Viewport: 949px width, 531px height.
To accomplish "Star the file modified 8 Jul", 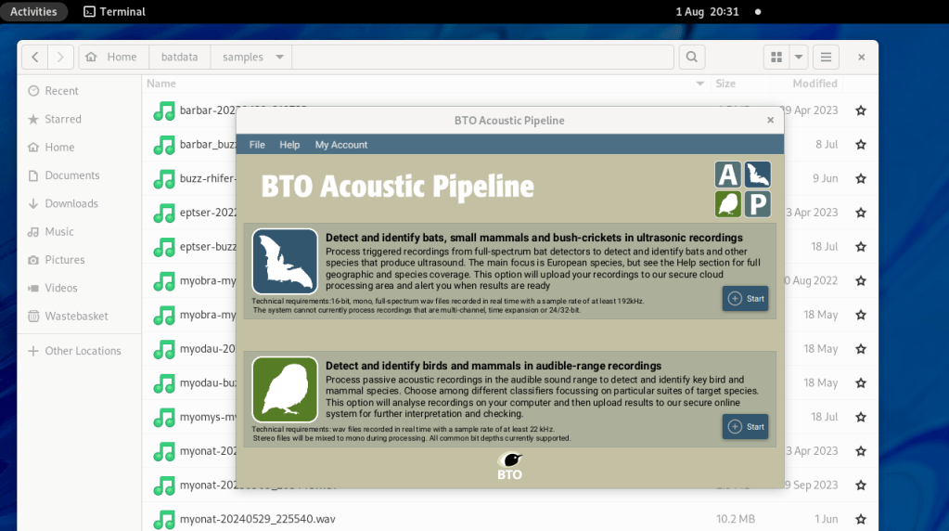I will coord(861,145).
